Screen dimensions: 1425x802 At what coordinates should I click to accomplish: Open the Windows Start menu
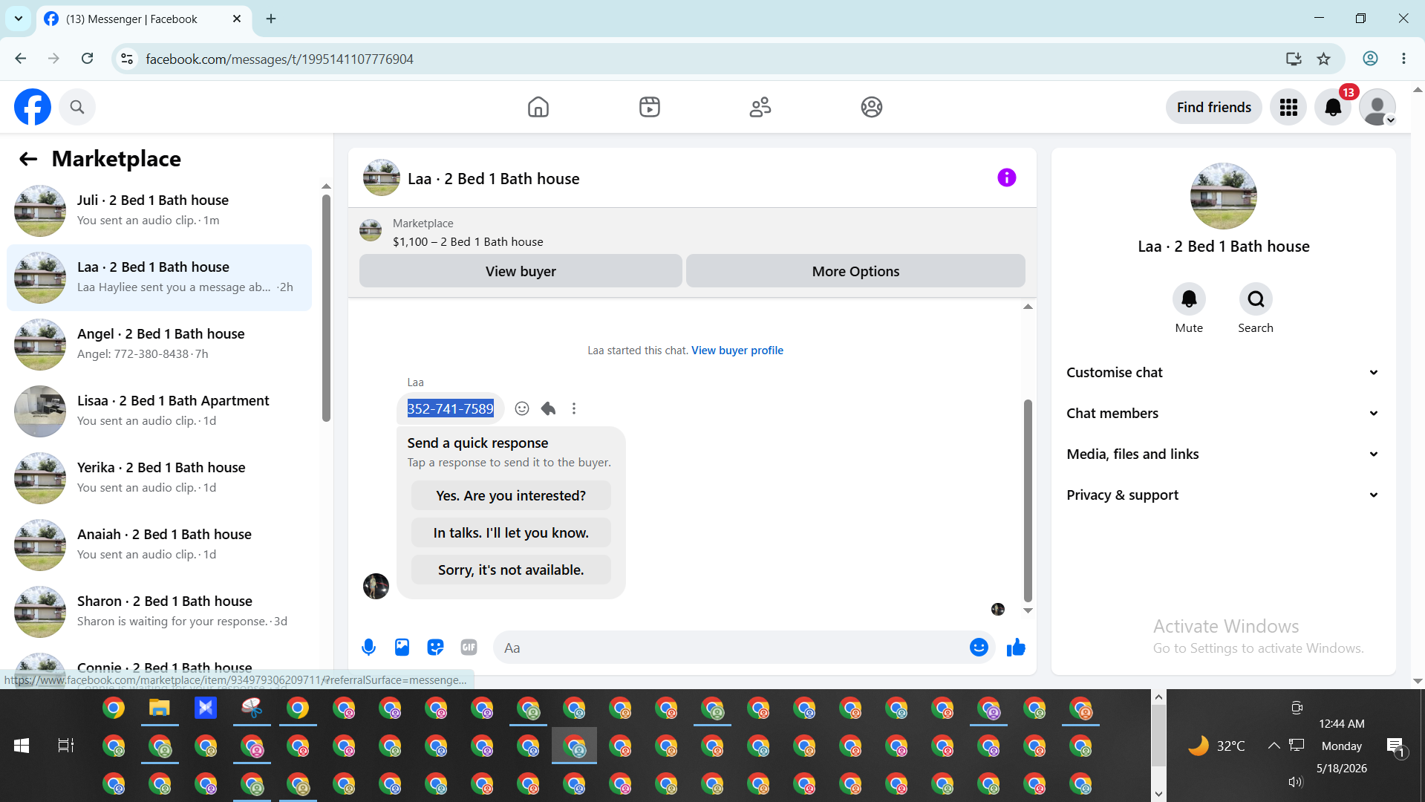(22, 746)
